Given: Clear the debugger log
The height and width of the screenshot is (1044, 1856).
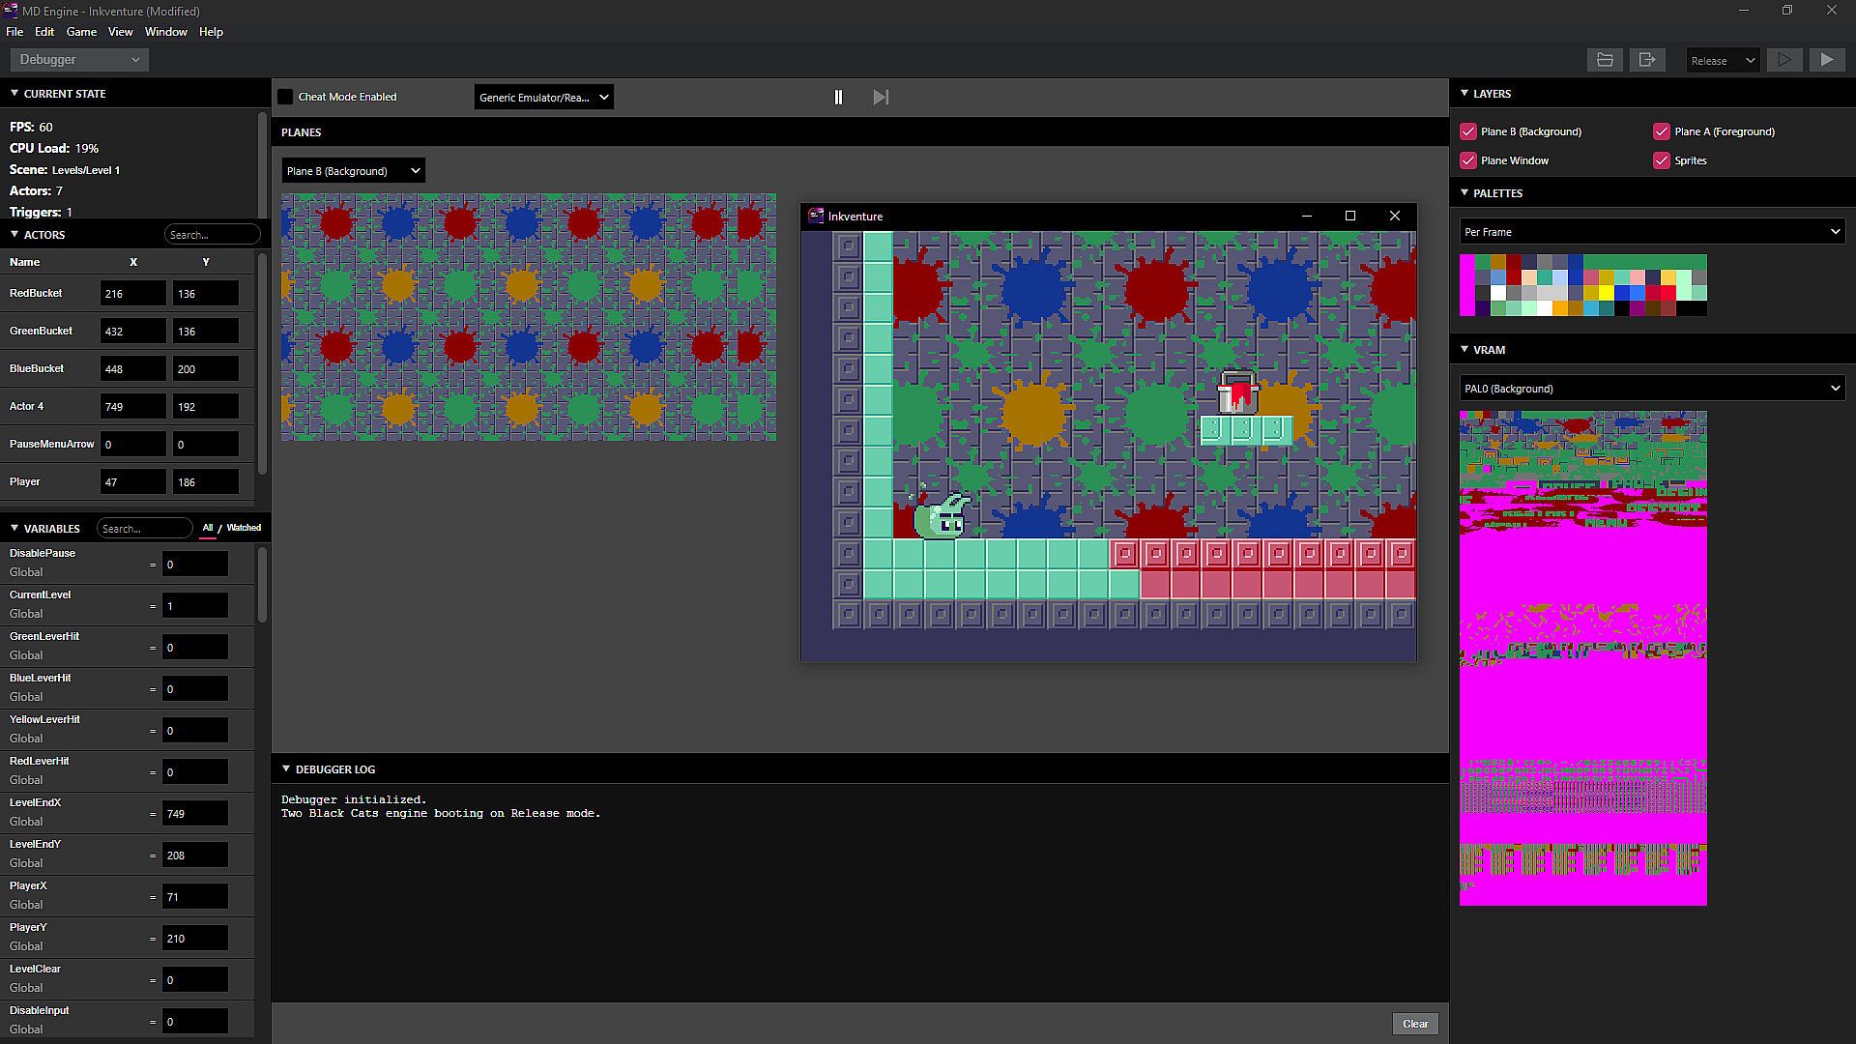Looking at the screenshot, I should tap(1414, 1024).
